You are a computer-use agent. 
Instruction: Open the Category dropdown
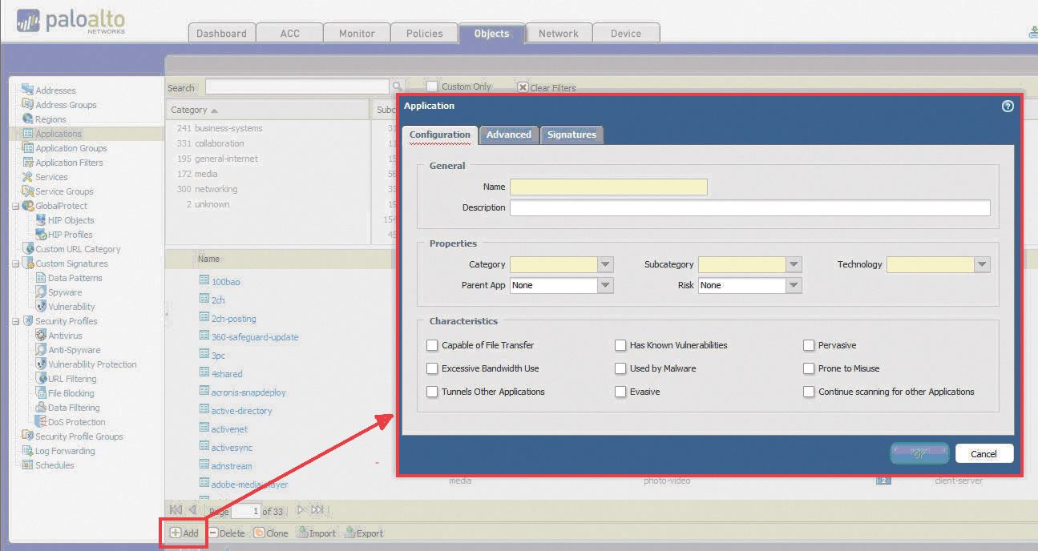point(605,264)
